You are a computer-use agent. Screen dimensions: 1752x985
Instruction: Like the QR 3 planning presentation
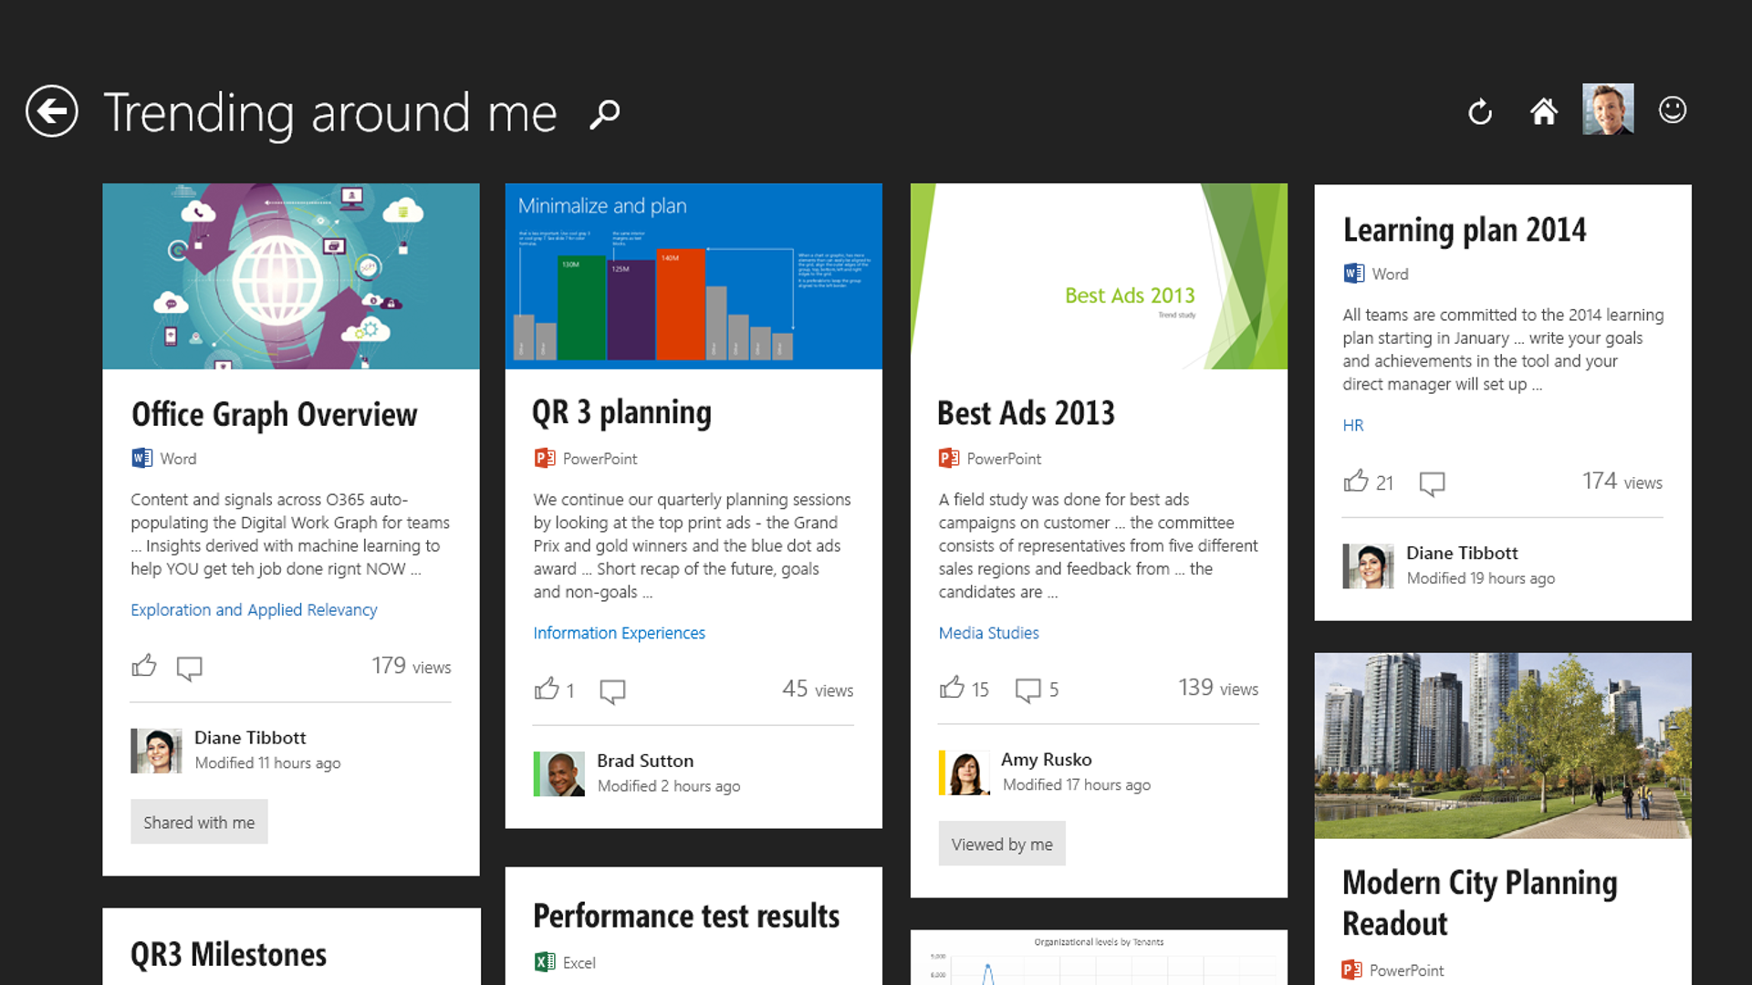(547, 689)
